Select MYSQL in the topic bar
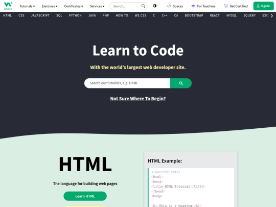The height and width of the screenshot is (207, 276). pos(232,15)
